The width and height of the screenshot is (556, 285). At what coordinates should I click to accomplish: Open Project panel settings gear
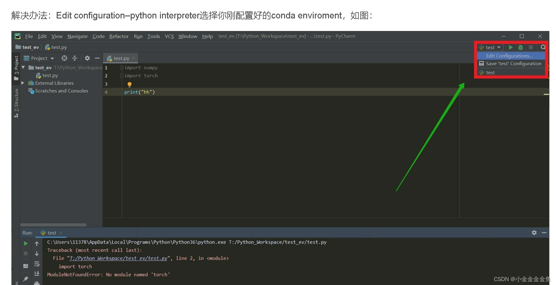[87, 58]
